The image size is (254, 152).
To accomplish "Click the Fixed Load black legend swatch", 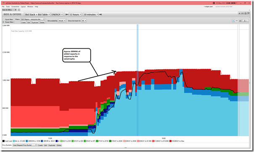I will [3, 141].
